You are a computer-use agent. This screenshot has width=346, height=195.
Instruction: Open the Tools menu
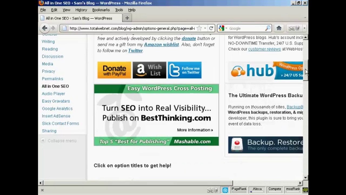(119, 10)
